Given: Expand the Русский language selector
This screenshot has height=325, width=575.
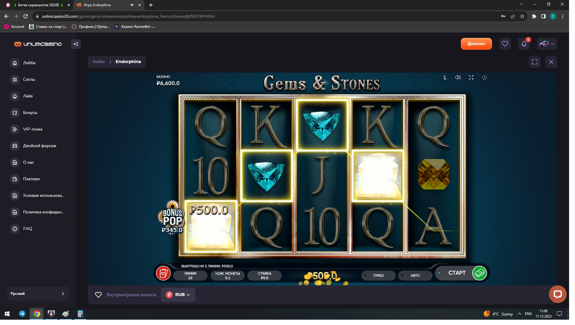Looking at the screenshot, I should (x=38, y=294).
